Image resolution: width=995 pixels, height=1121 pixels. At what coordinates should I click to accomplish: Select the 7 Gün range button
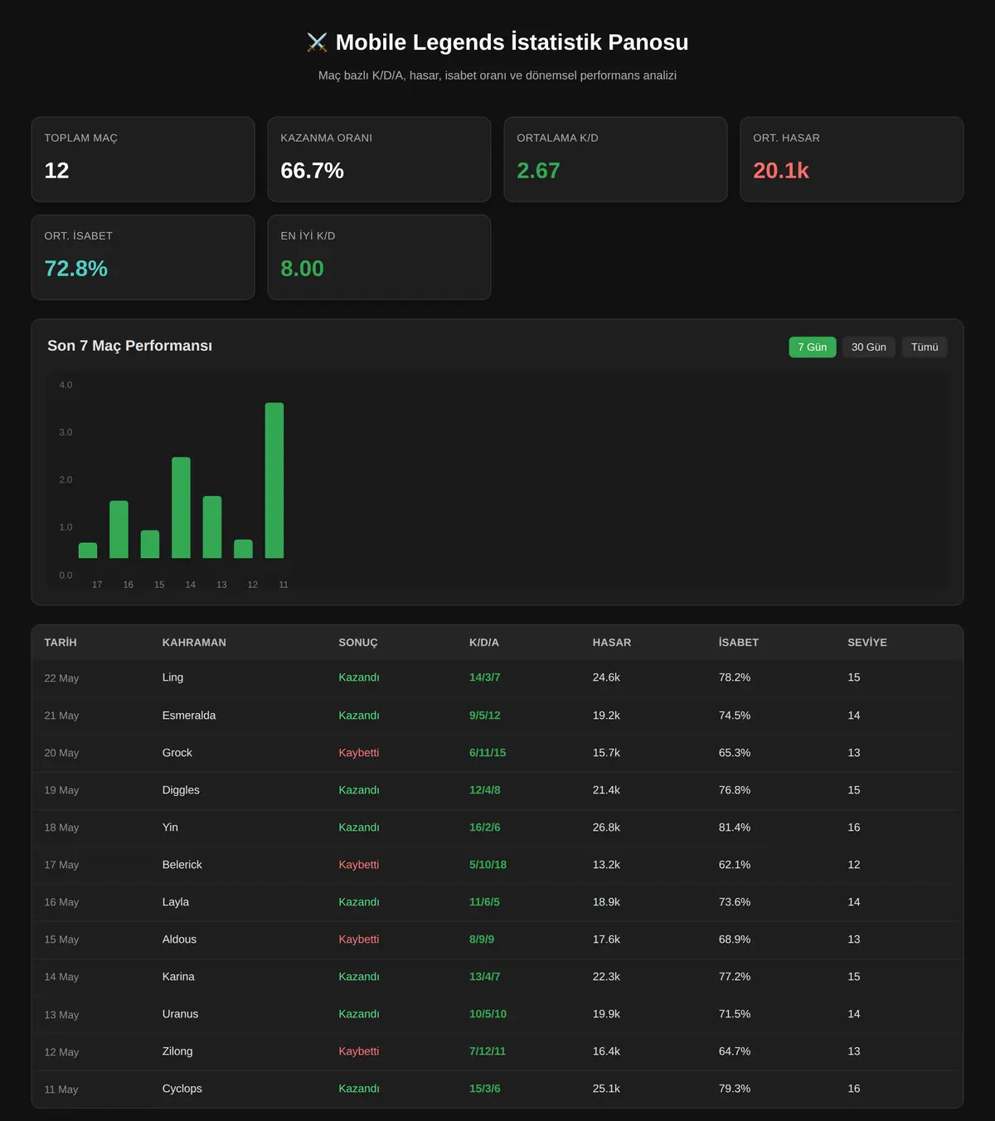tap(812, 347)
